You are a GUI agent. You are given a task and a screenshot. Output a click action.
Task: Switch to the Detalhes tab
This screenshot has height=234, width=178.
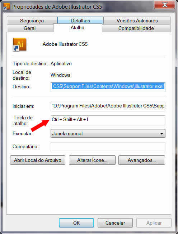point(80,21)
